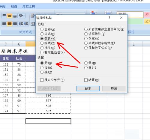Select the 公式(F) paste option

(48, 34)
